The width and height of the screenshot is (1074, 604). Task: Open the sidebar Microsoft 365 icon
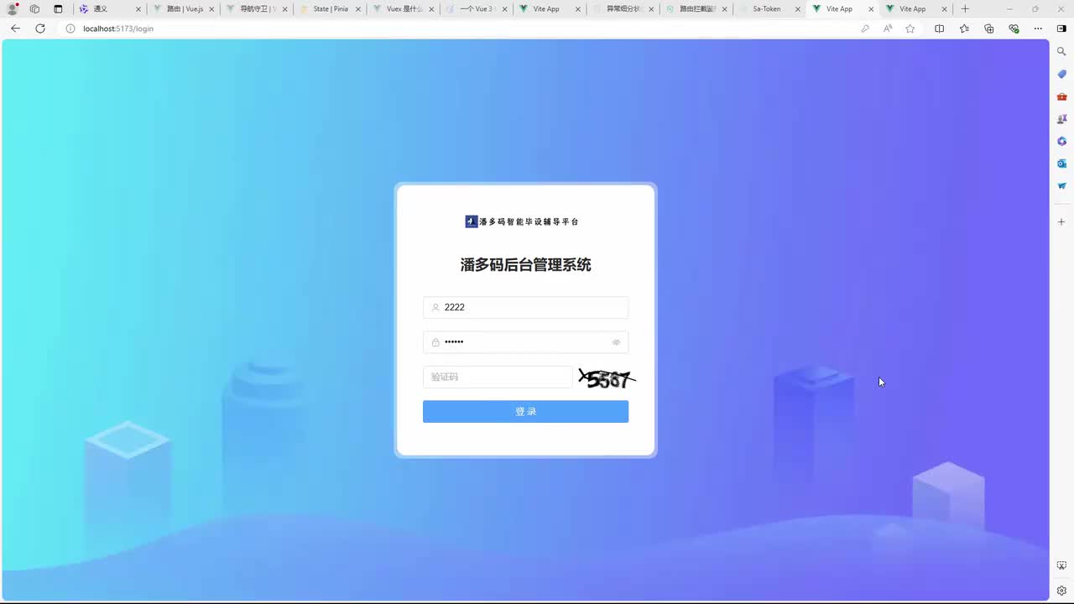coord(1061,141)
